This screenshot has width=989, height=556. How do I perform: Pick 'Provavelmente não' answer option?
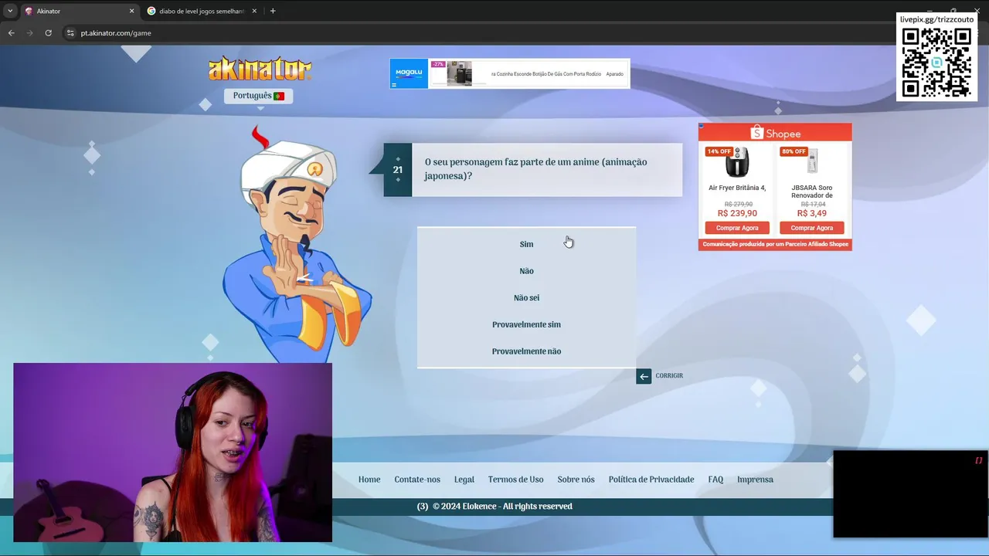[x=526, y=351]
